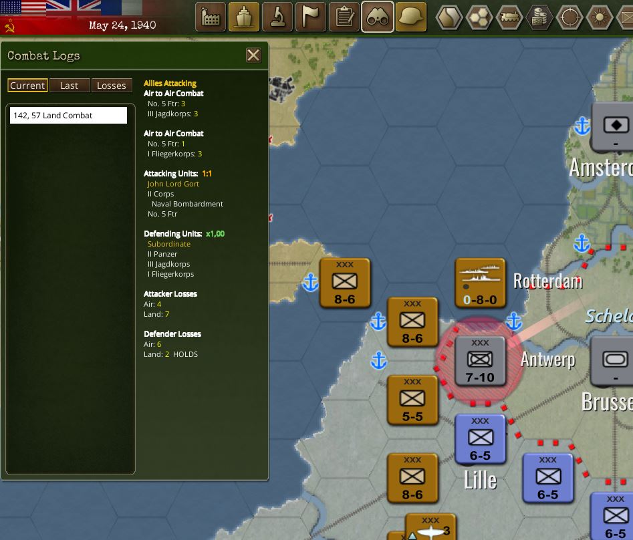Click the Lille city label
Viewport: 633px width, 540px height.
pos(480,480)
